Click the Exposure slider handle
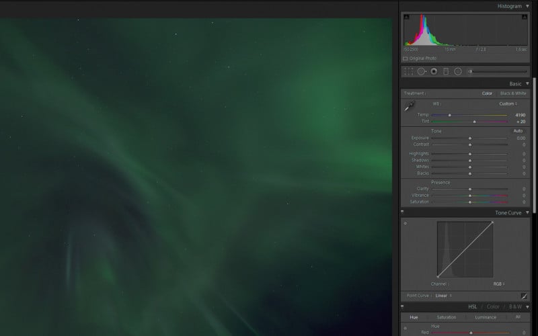This screenshot has height=336, width=538. [x=469, y=138]
